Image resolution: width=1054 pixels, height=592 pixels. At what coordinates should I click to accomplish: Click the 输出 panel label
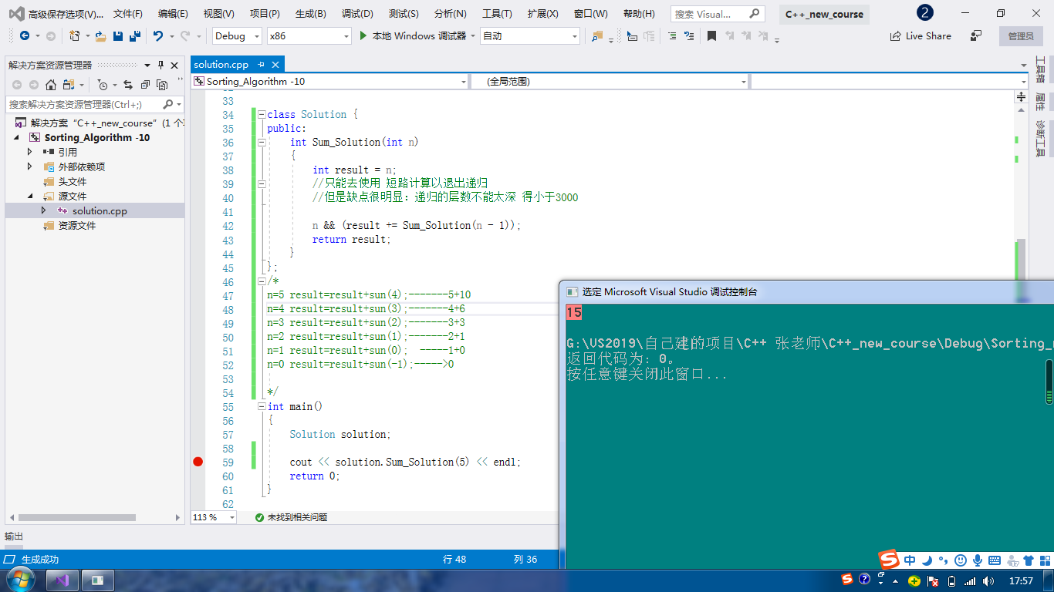point(14,536)
